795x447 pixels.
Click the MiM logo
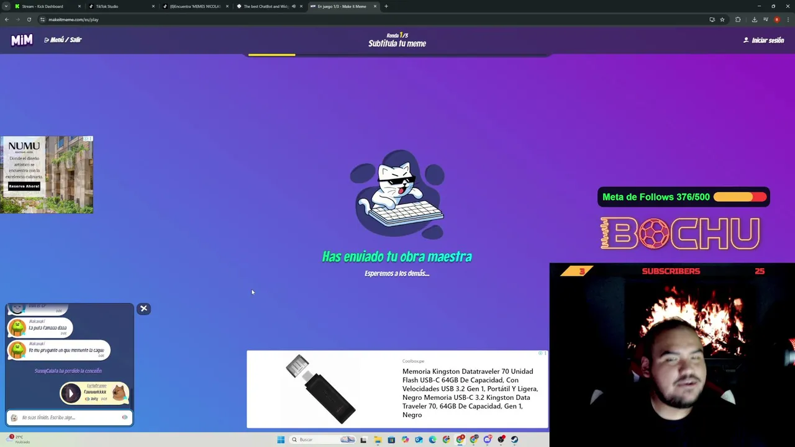pos(22,40)
